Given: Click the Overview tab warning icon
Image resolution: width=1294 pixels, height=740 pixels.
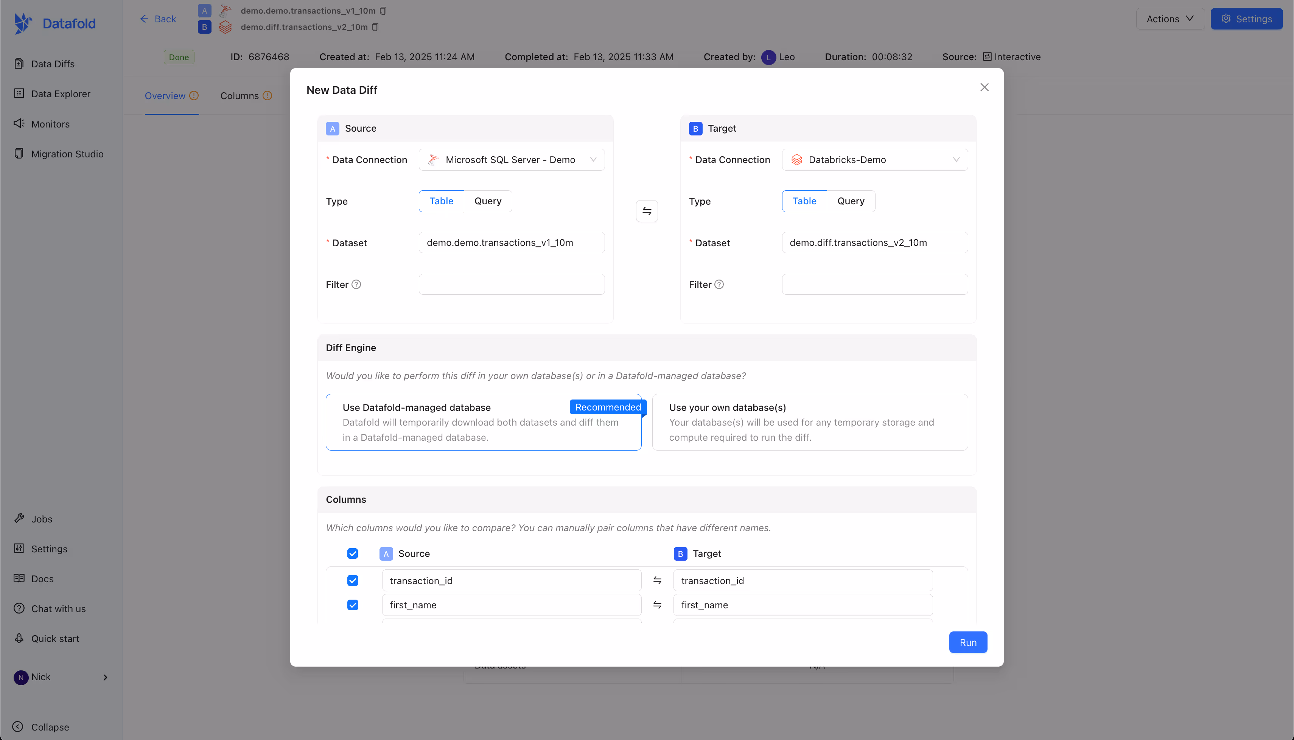Looking at the screenshot, I should (194, 96).
